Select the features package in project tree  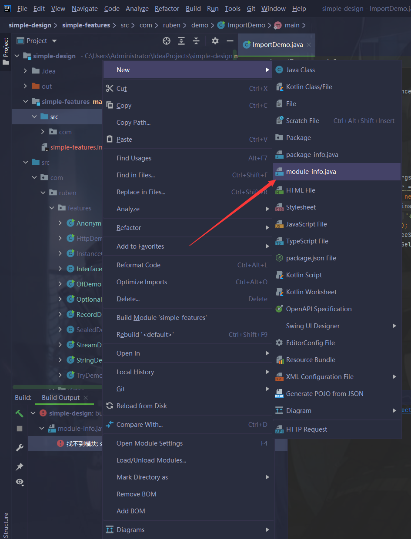(79, 208)
